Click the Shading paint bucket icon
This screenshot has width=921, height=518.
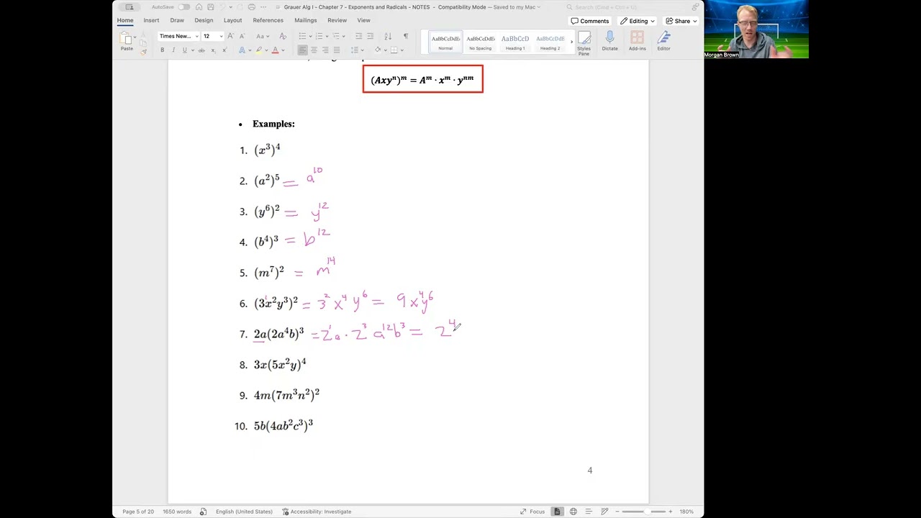click(x=378, y=50)
